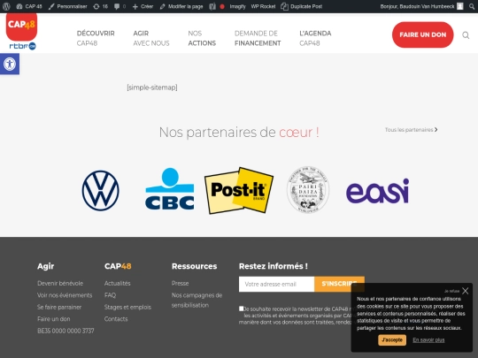
Task: Click the Contacts footer link
Action: point(116,319)
